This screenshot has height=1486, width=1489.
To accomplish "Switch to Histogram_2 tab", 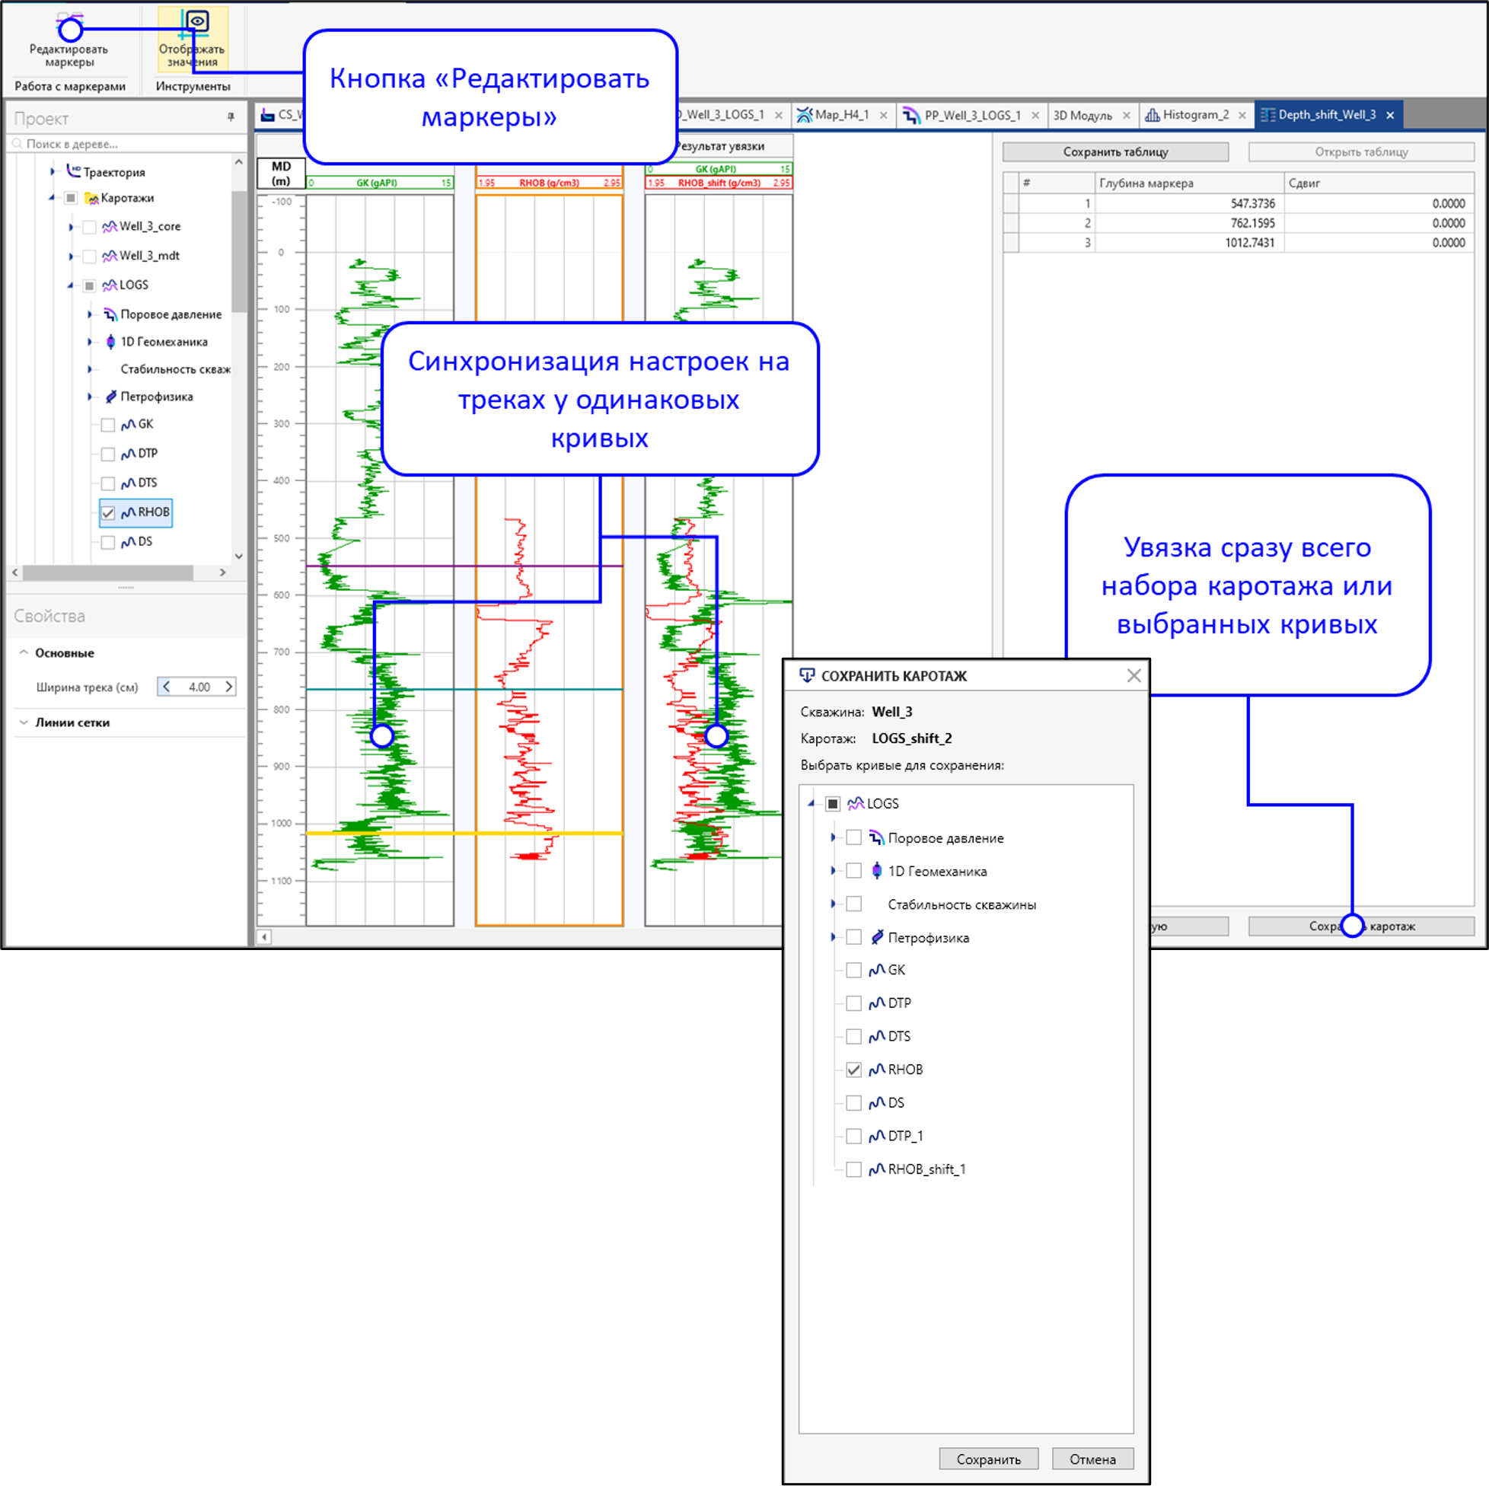I will coord(1195,115).
